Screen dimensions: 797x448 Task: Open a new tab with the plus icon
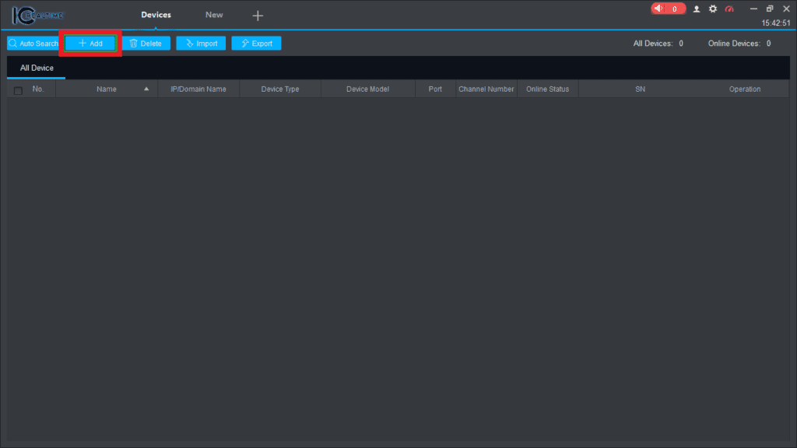[x=258, y=16]
